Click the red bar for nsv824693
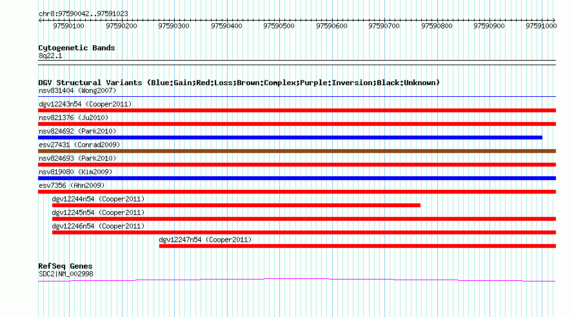The width and height of the screenshot is (574, 317). 297,165
